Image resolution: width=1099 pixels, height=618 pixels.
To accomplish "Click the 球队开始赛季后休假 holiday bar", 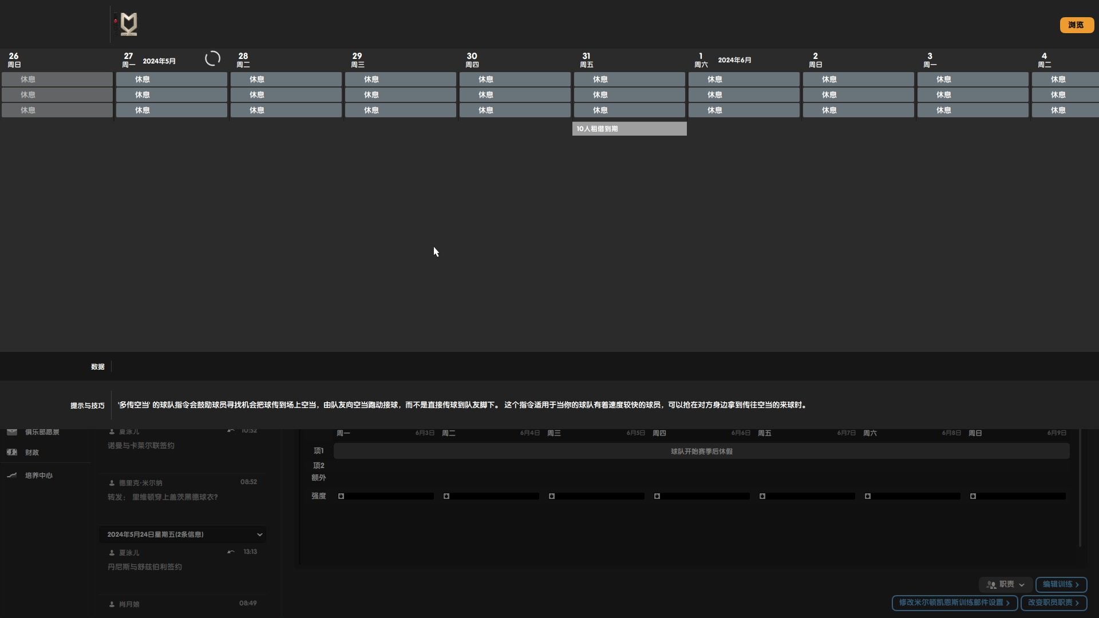I will coord(702,451).
